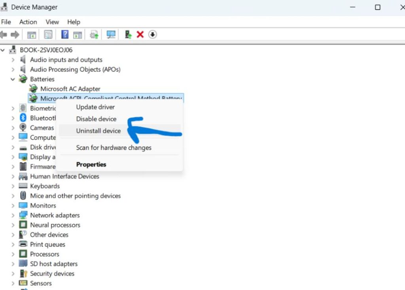Choose Update driver from context menu
405x290 pixels.
120,107
